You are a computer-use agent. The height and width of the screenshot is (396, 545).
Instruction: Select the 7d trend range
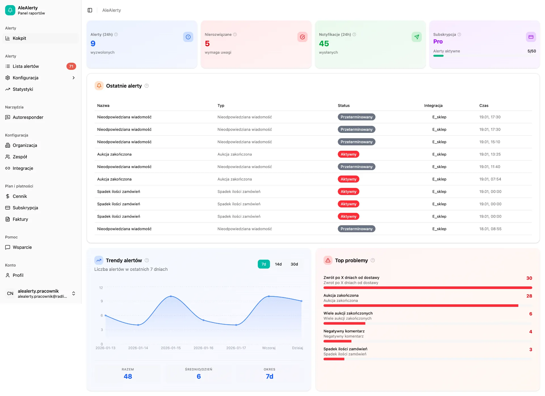tap(264, 264)
